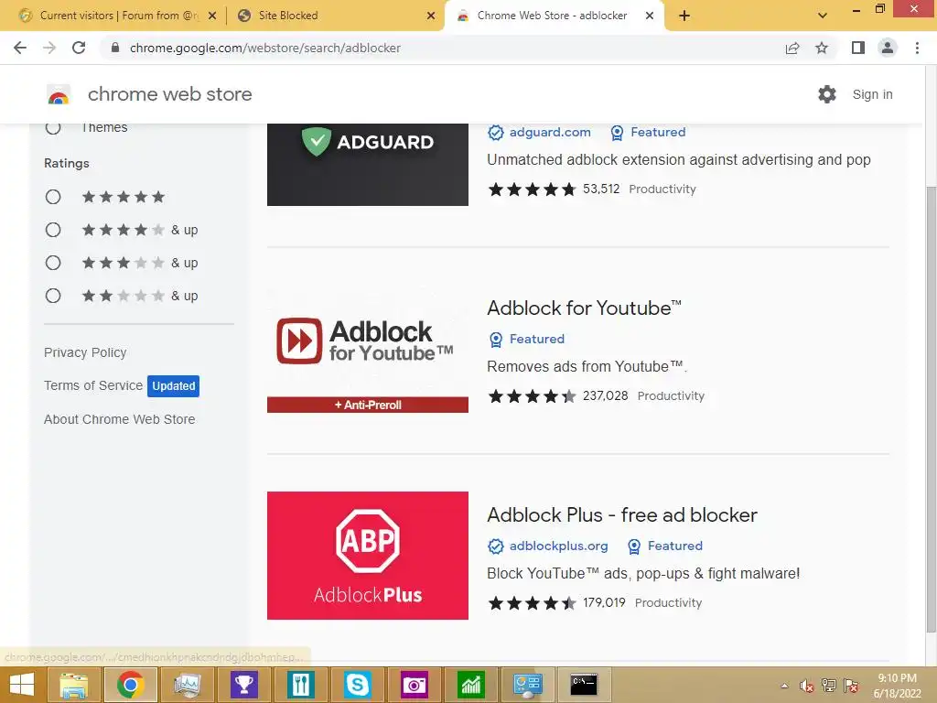Open the Finance chart taskbar icon

coord(471,685)
